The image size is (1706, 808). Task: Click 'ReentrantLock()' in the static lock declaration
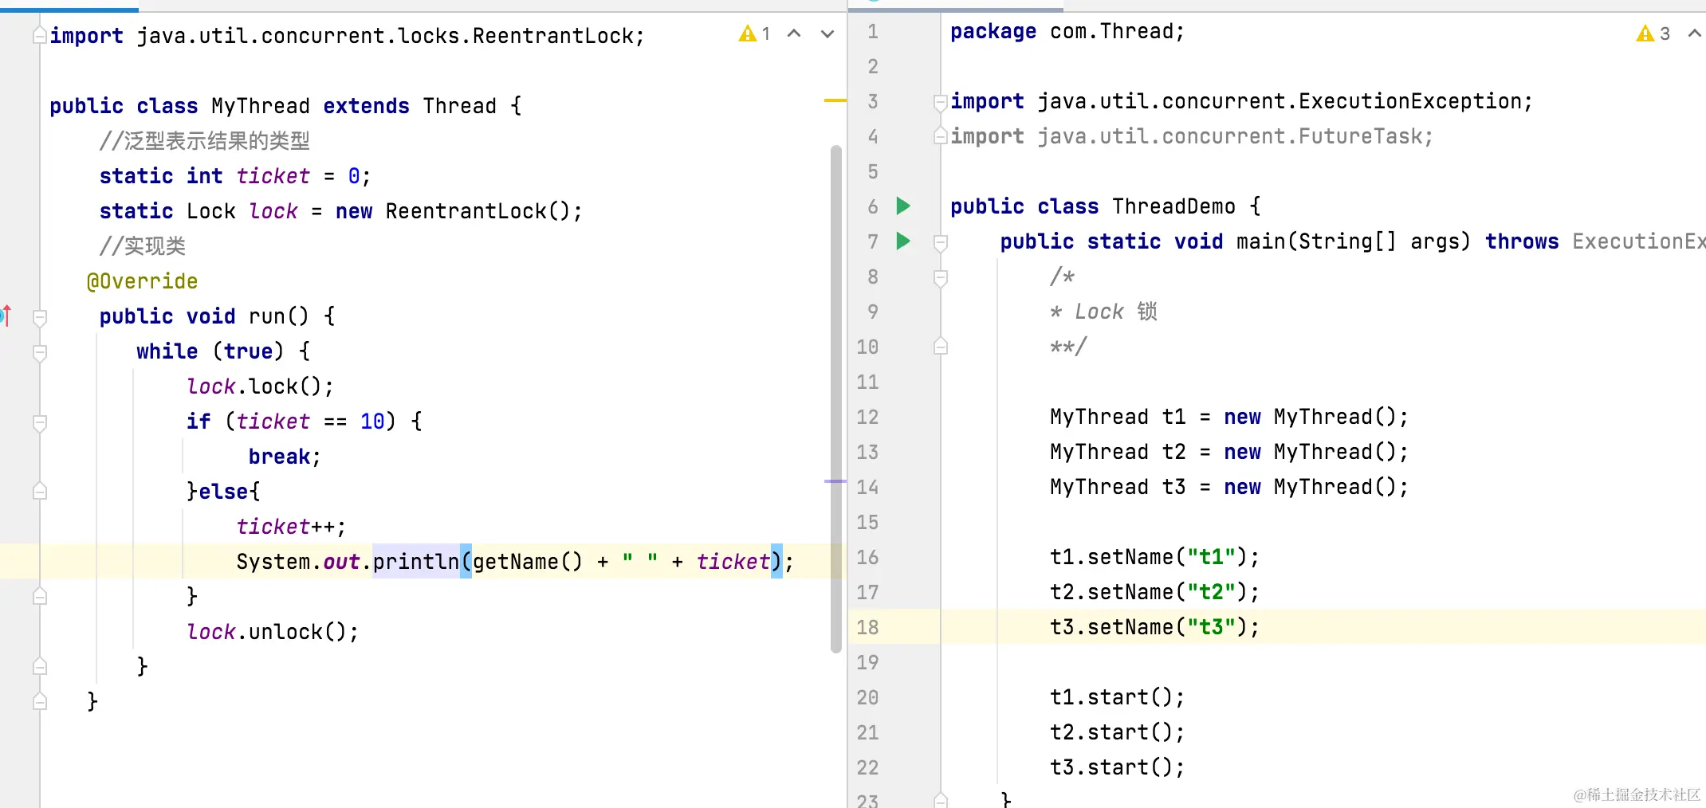tap(478, 211)
